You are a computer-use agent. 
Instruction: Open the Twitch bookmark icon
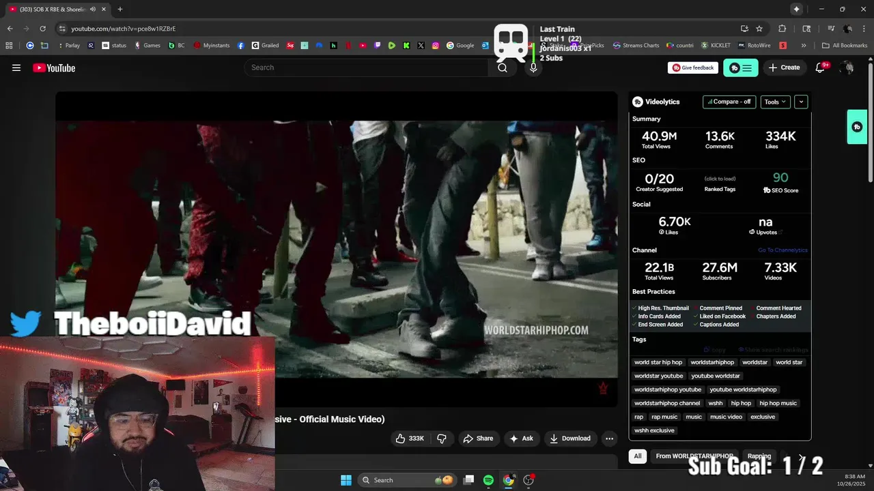pos(378,46)
